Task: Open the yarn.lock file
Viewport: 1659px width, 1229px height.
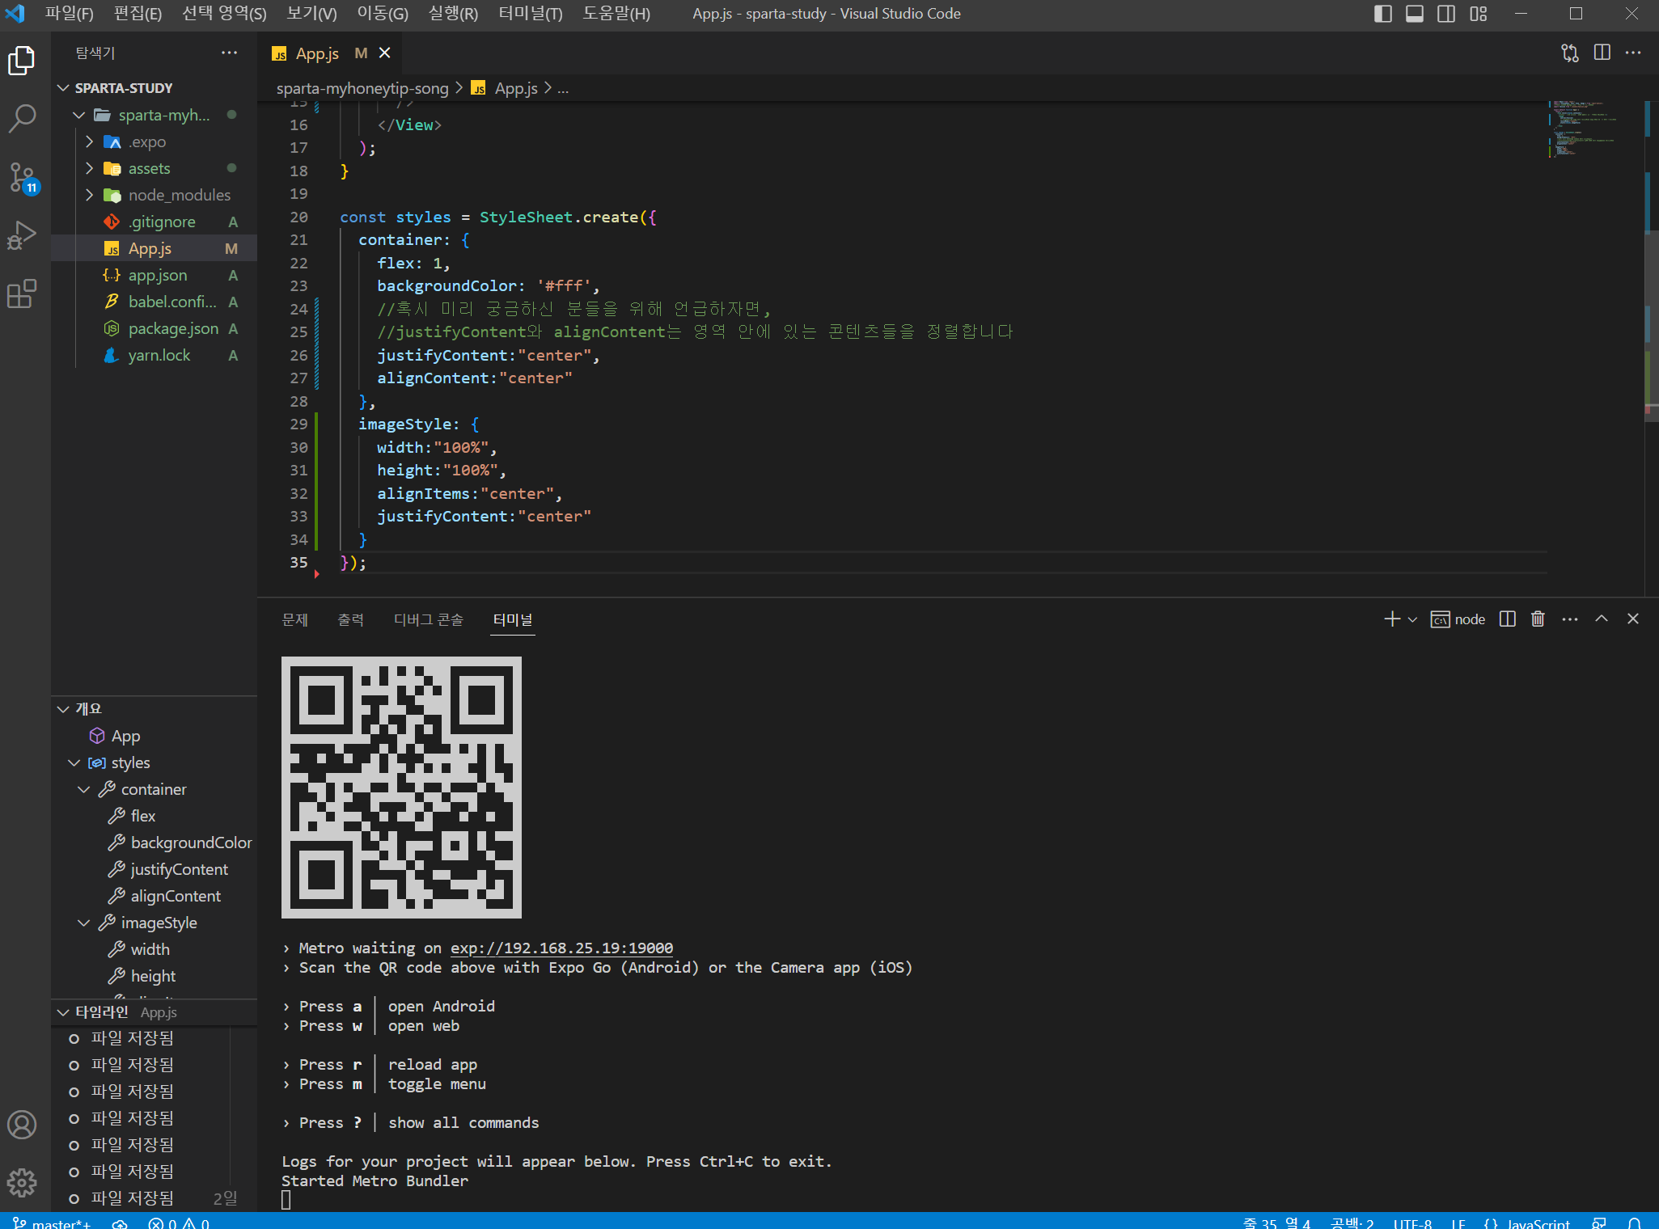Action: click(154, 356)
